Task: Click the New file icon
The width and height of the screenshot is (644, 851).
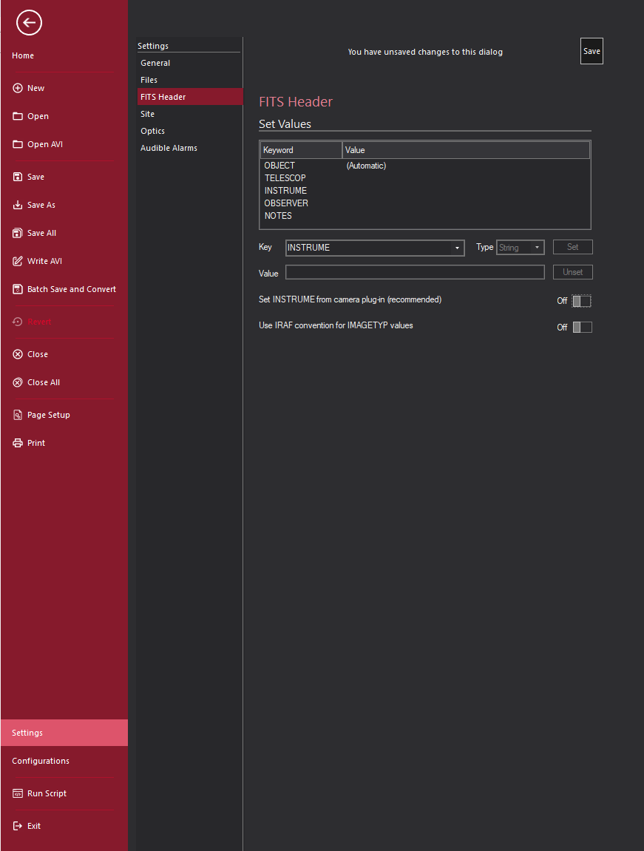Action: tap(18, 88)
